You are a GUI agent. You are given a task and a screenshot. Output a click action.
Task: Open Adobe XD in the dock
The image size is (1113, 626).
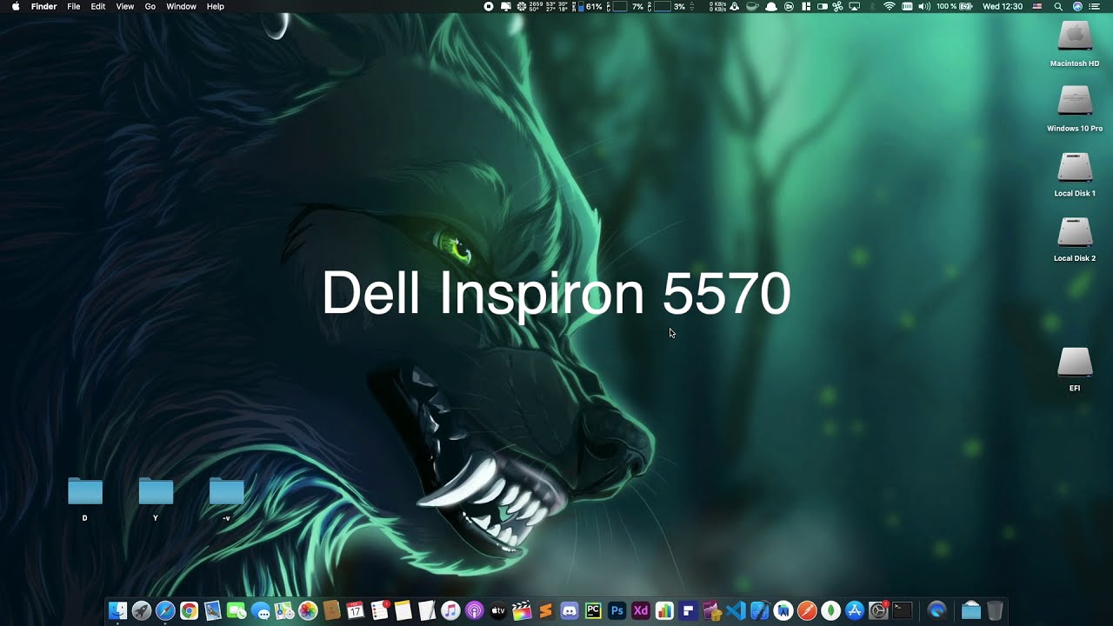coord(641,611)
